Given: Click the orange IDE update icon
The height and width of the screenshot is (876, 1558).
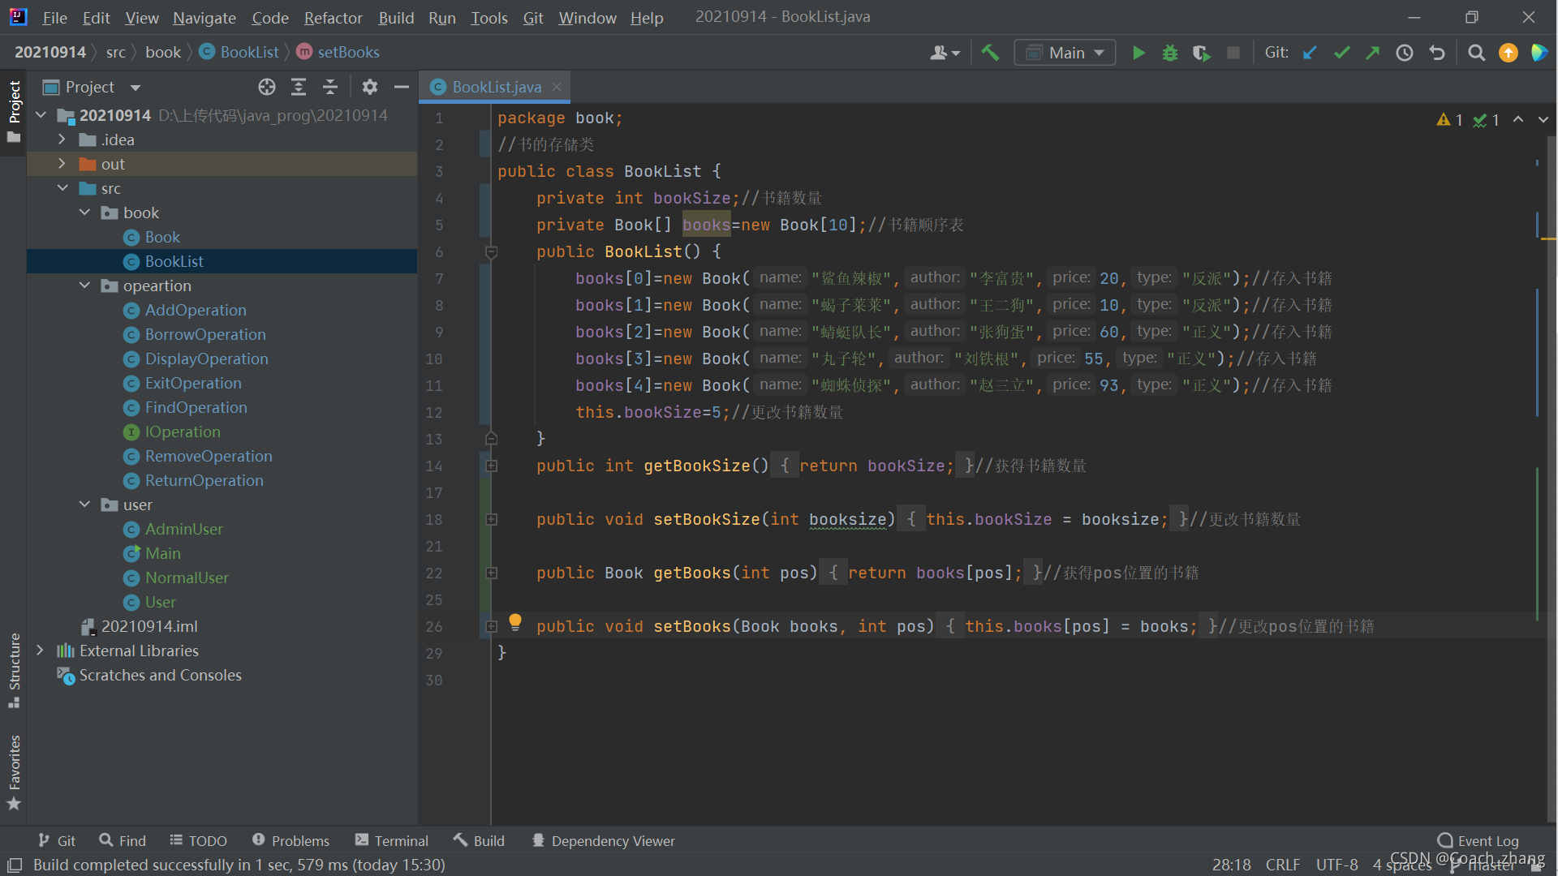Looking at the screenshot, I should click(x=1509, y=53).
